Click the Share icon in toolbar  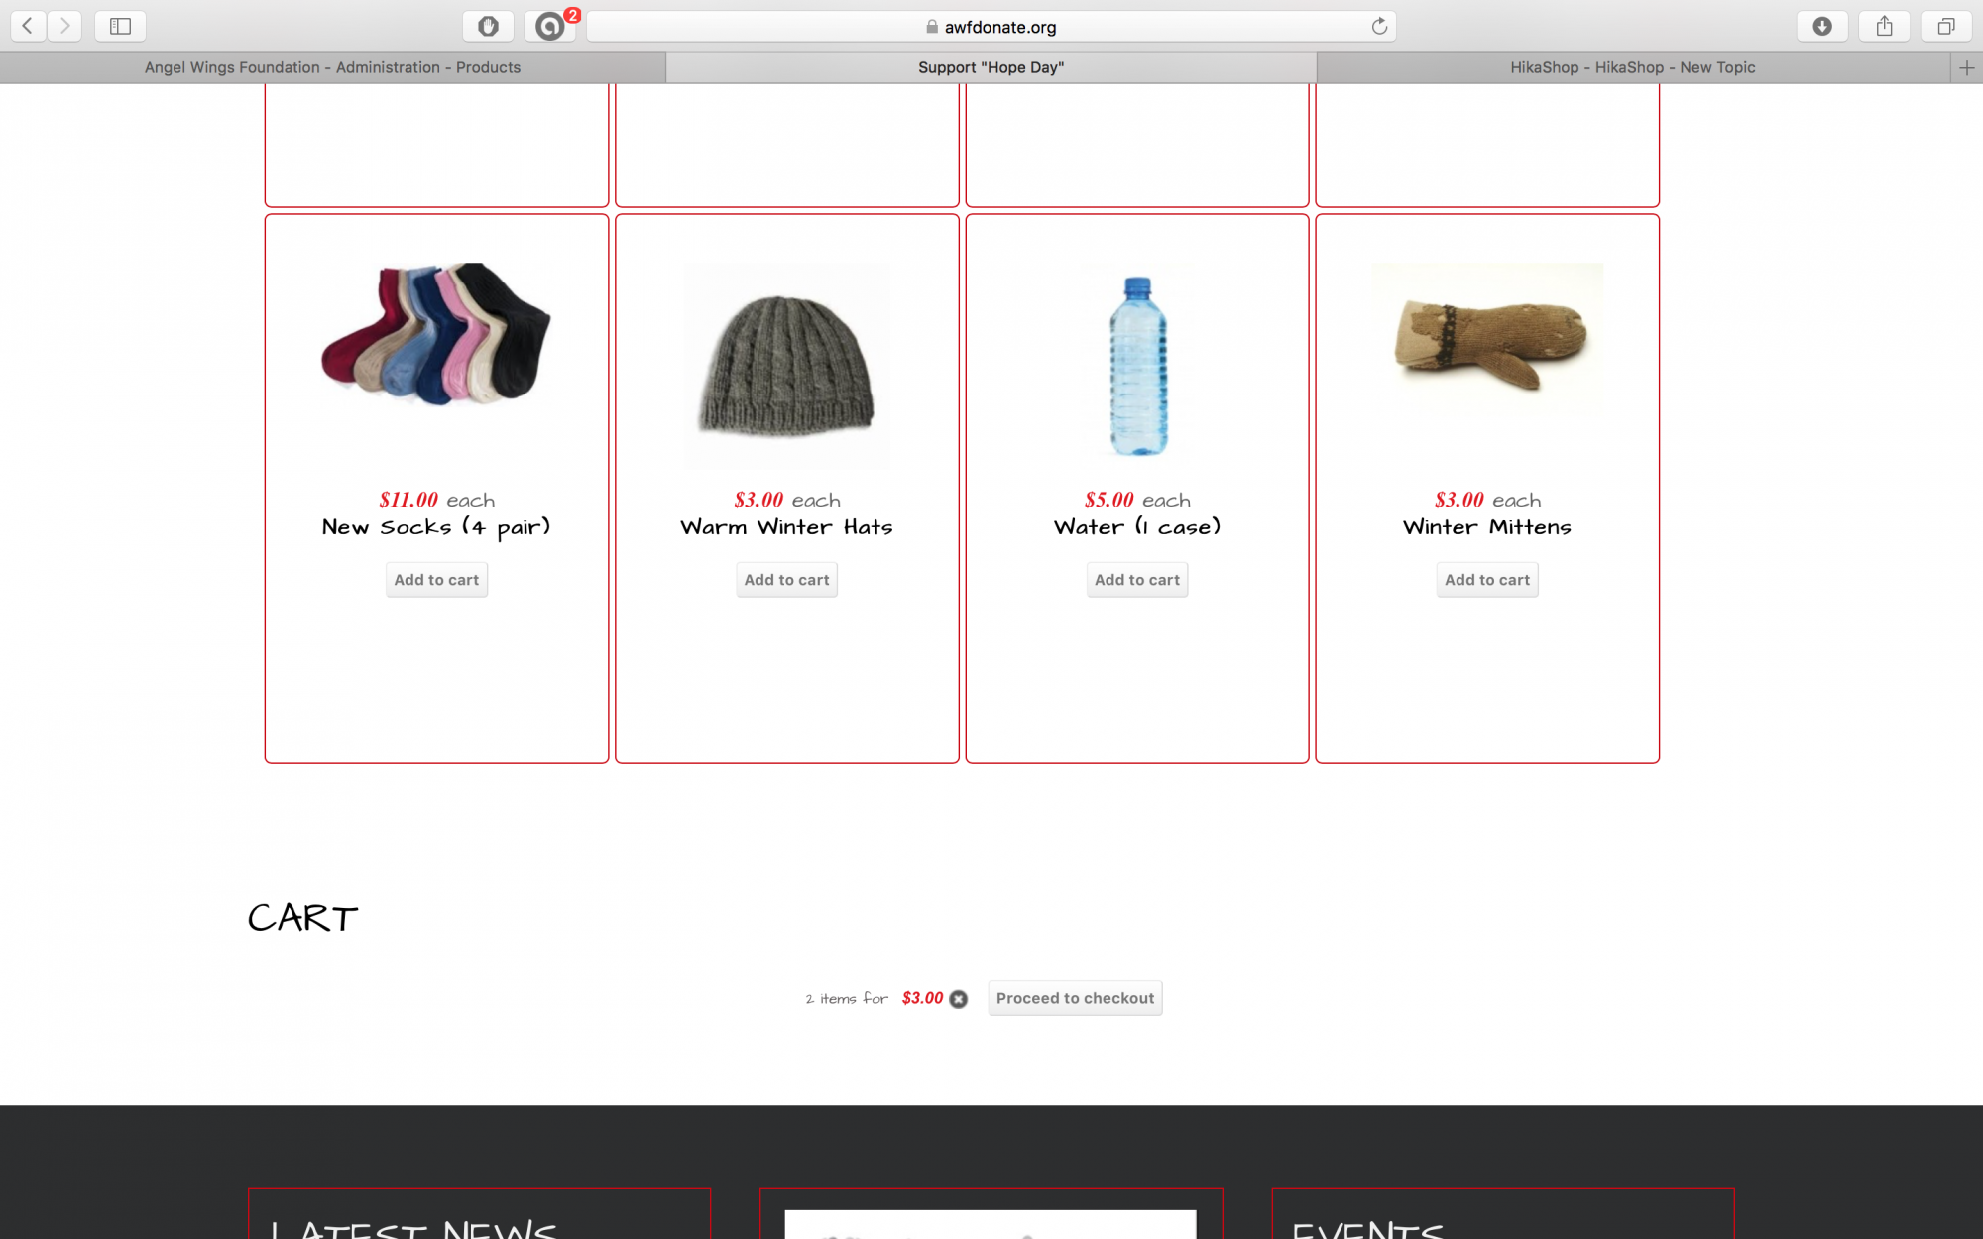(x=1884, y=26)
